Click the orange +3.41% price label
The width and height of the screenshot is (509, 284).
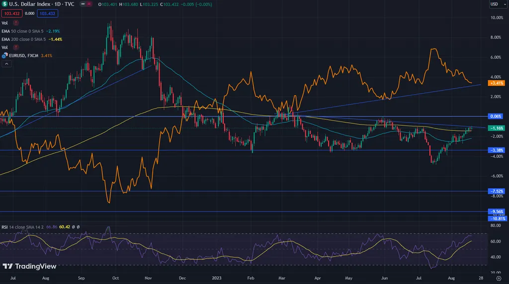497,83
